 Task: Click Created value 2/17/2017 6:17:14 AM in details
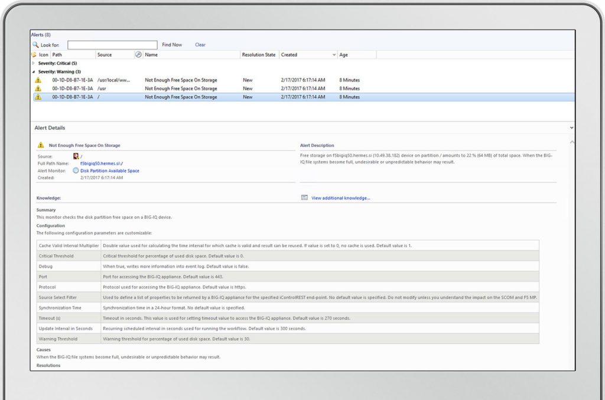tap(102, 178)
